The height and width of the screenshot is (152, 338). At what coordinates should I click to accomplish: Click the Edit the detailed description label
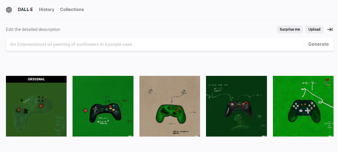(x=33, y=29)
